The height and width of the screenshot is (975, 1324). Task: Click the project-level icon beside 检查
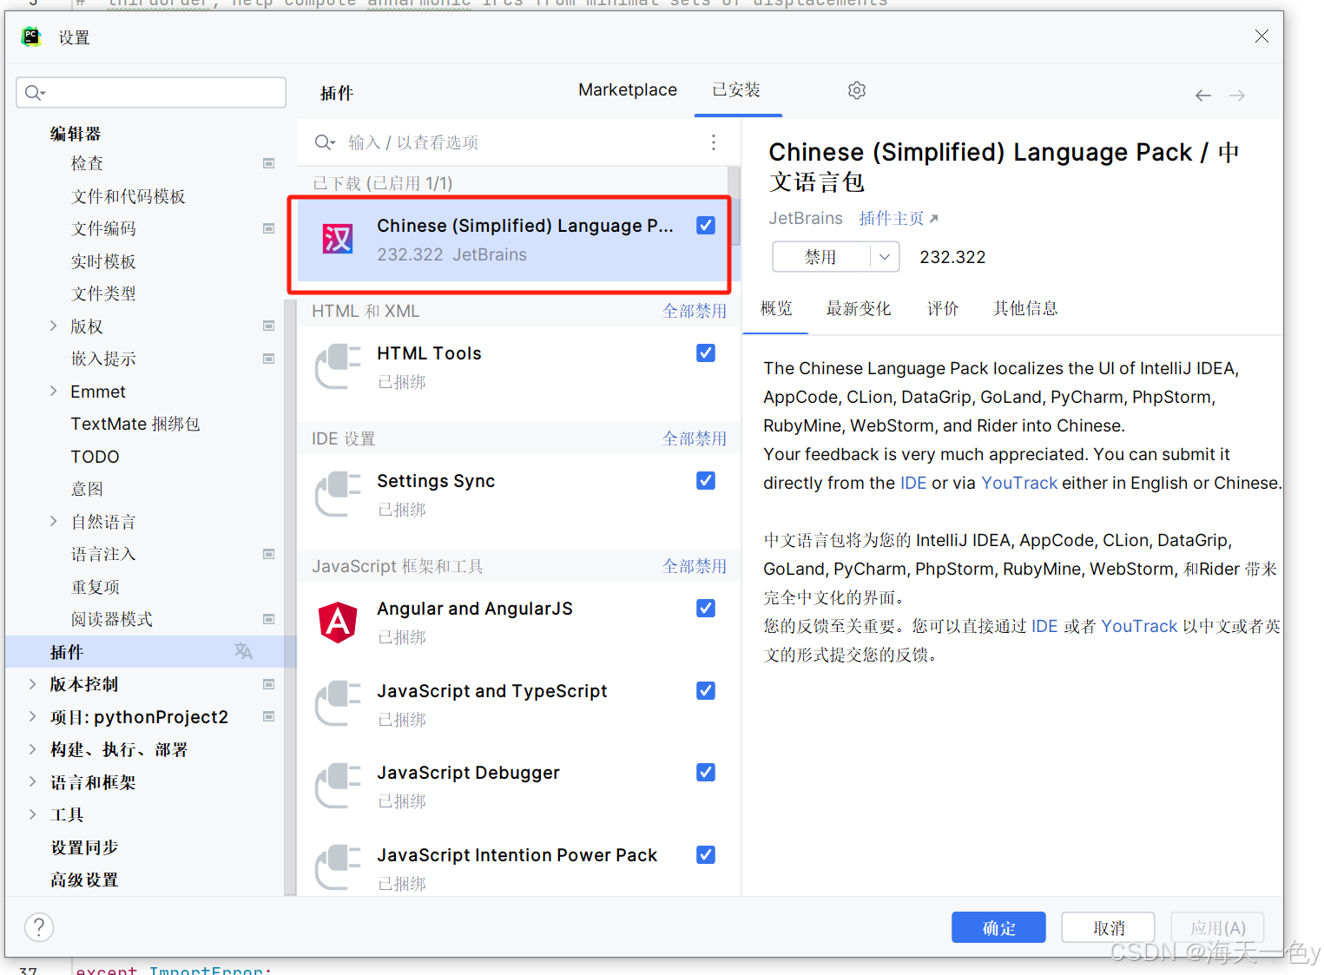coord(269,163)
